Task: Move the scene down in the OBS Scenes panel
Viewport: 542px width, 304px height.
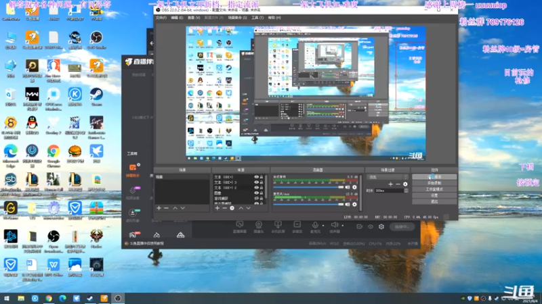Action: (182, 208)
